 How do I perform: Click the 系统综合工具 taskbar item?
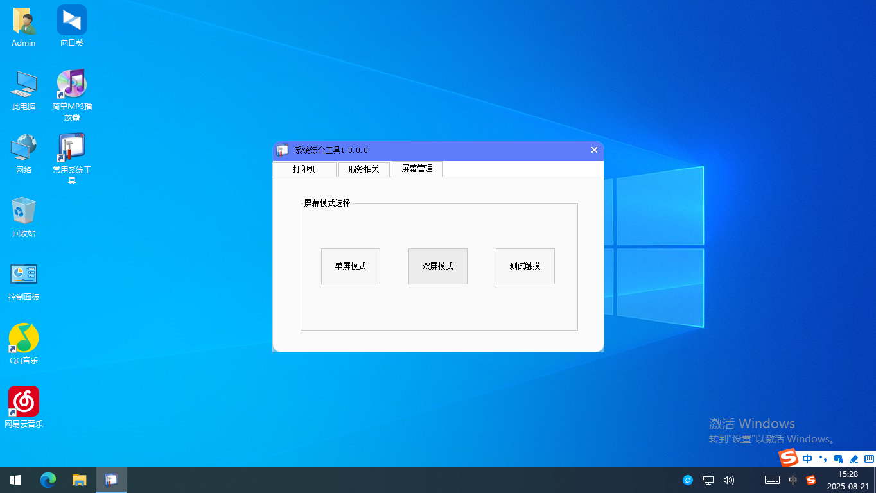[111, 480]
